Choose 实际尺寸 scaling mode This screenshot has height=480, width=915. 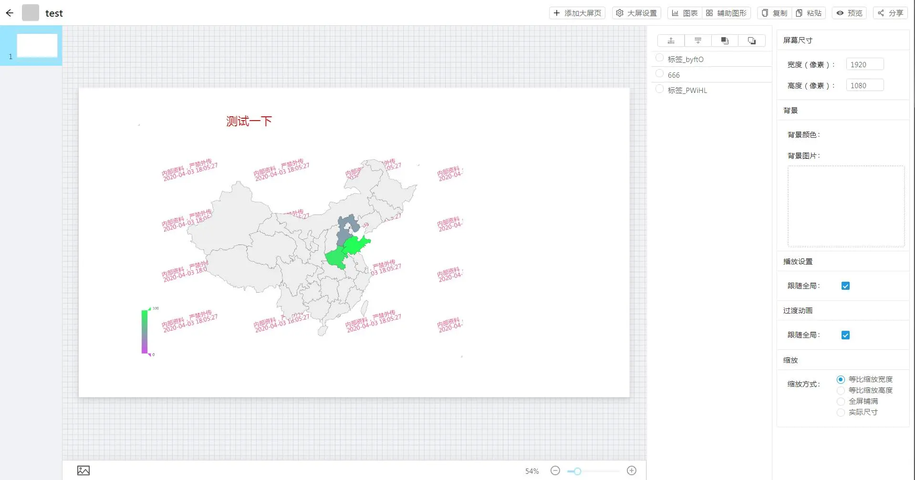(841, 412)
